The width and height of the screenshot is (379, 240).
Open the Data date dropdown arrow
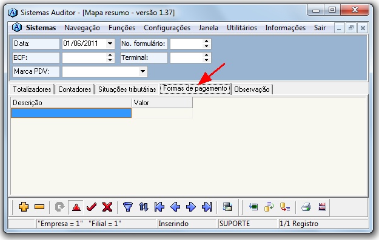pos(110,44)
